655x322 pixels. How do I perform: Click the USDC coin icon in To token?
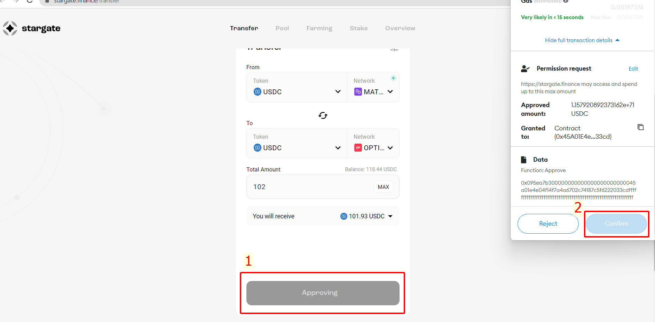point(258,148)
